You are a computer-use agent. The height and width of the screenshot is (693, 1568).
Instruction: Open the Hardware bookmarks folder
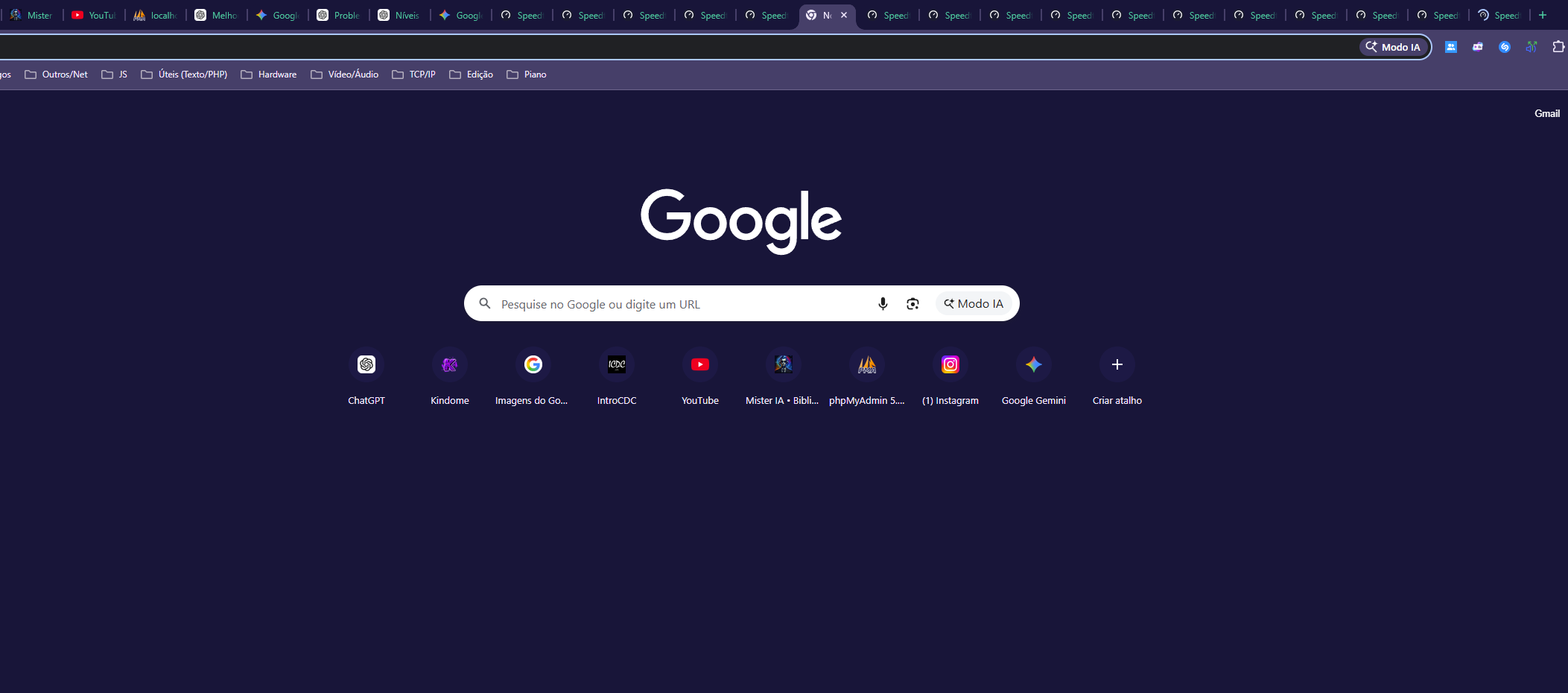(x=269, y=74)
